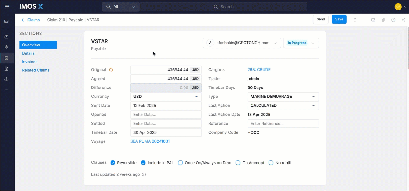The height and width of the screenshot is (191, 409).
Task: Click the location pin sidebar icon
Action: point(6,47)
